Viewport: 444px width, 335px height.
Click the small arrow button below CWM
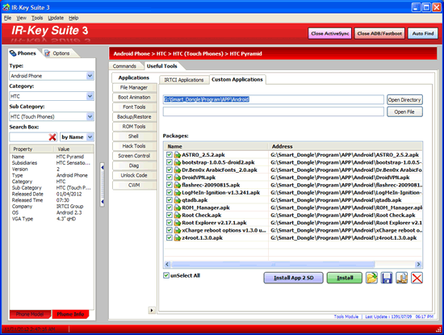[x=152, y=310]
